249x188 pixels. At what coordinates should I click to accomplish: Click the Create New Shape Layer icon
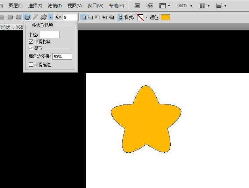pyautogui.click(x=84, y=17)
